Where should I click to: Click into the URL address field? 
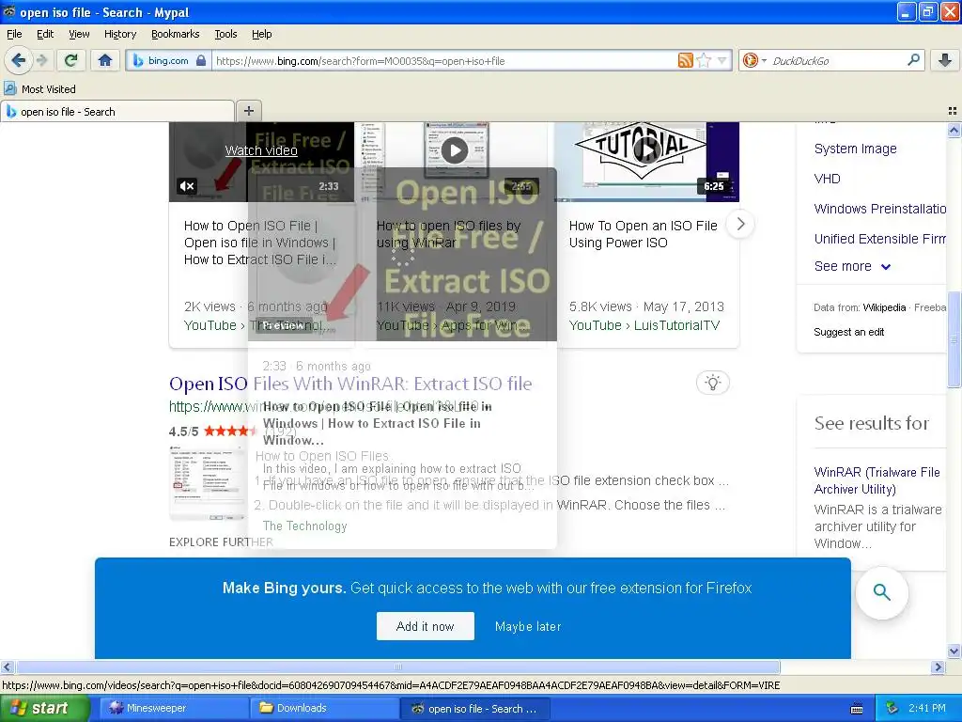coord(444,61)
